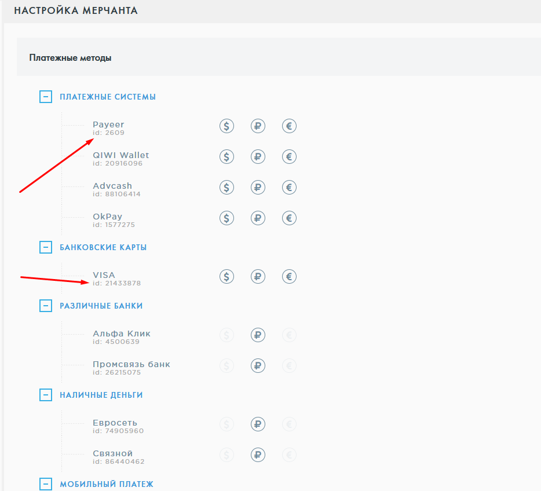Click the disabled euro icon for Евросеть
Viewport: 541px width, 491px height.
tap(289, 424)
